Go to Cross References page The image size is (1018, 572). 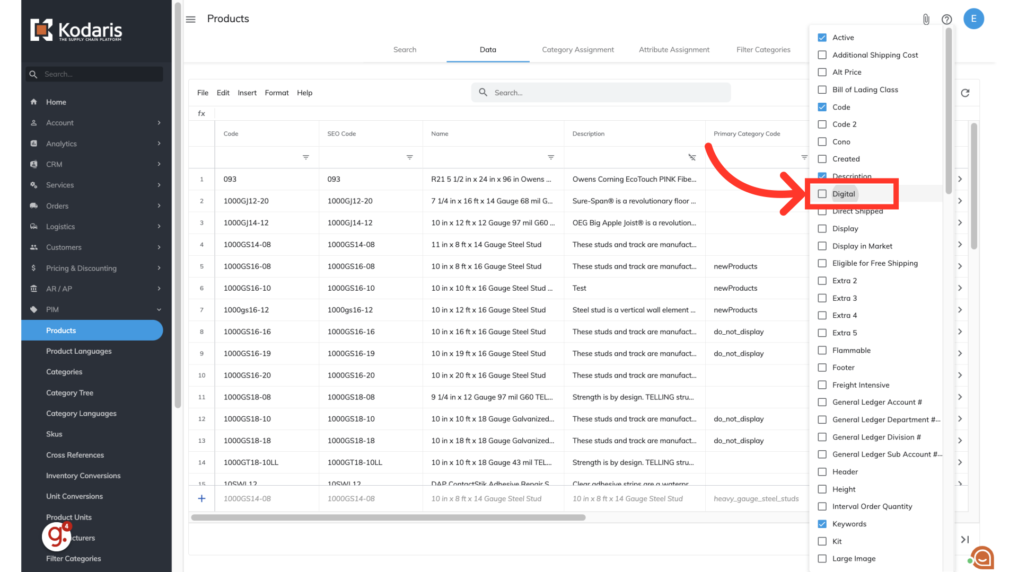[x=75, y=455]
